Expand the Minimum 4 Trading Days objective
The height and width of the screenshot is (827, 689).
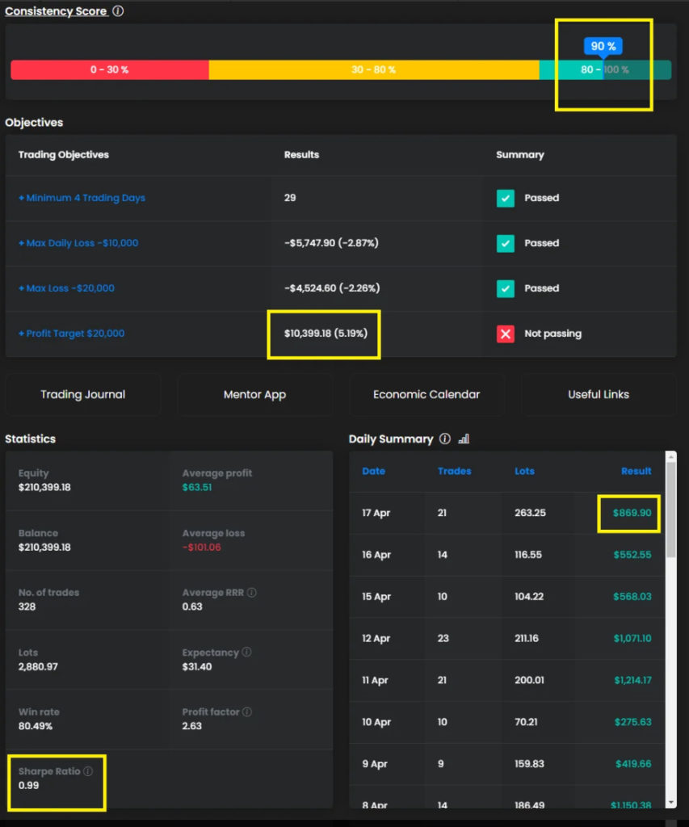point(82,198)
